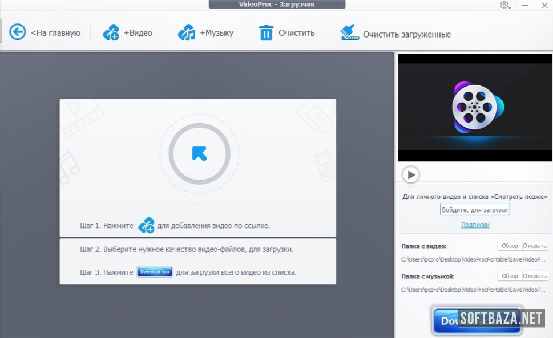Add music with the +Музыку icon
This screenshot has height=338, width=553.
coord(187,32)
